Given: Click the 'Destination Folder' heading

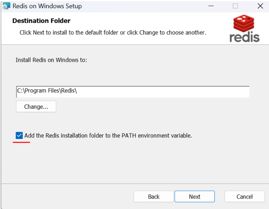Looking at the screenshot, I should click(41, 21).
